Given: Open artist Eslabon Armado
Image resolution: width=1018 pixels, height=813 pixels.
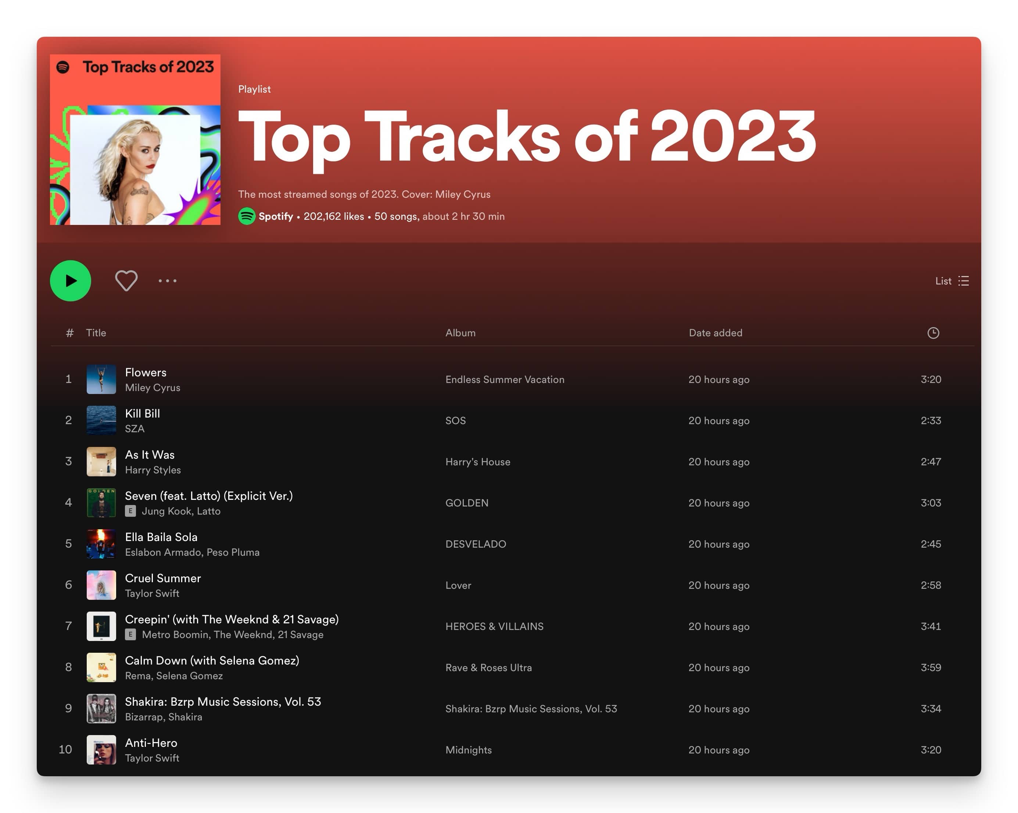Looking at the screenshot, I should point(163,552).
